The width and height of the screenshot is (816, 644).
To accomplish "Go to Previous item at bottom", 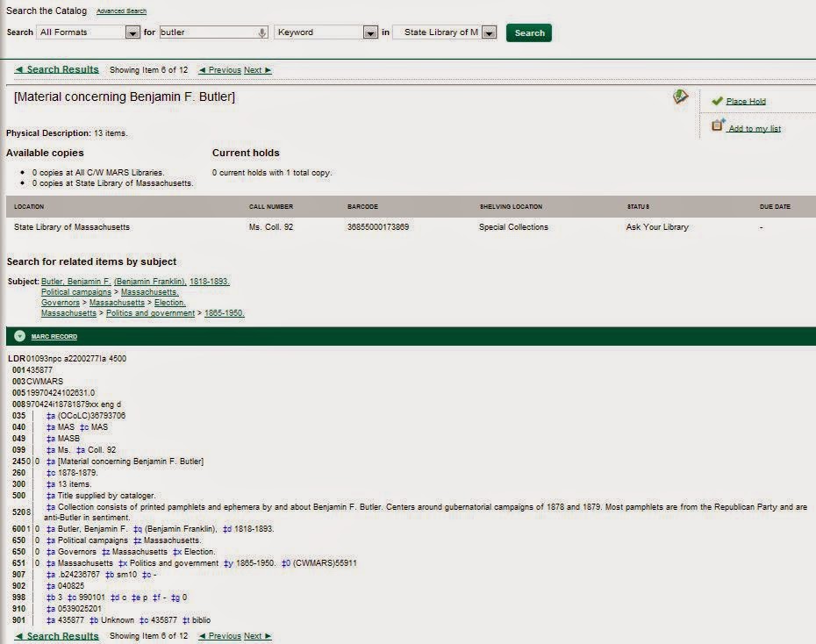I will [x=220, y=636].
